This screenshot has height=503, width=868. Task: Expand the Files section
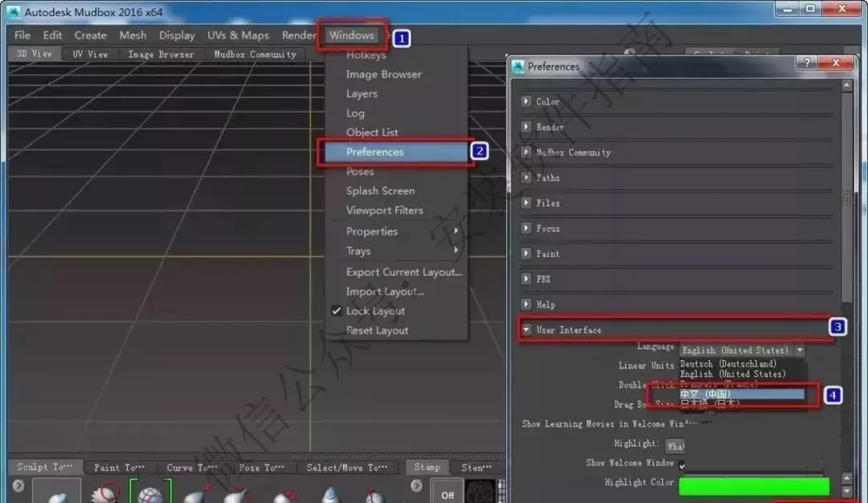coord(526,203)
